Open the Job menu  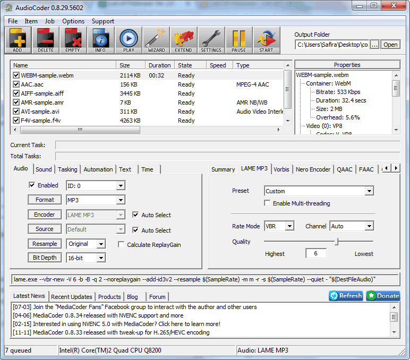pos(50,21)
